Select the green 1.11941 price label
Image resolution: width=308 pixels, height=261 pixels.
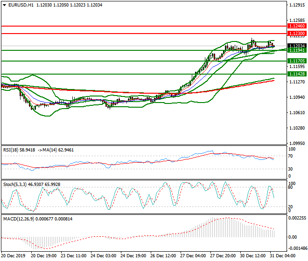pos(297,50)
